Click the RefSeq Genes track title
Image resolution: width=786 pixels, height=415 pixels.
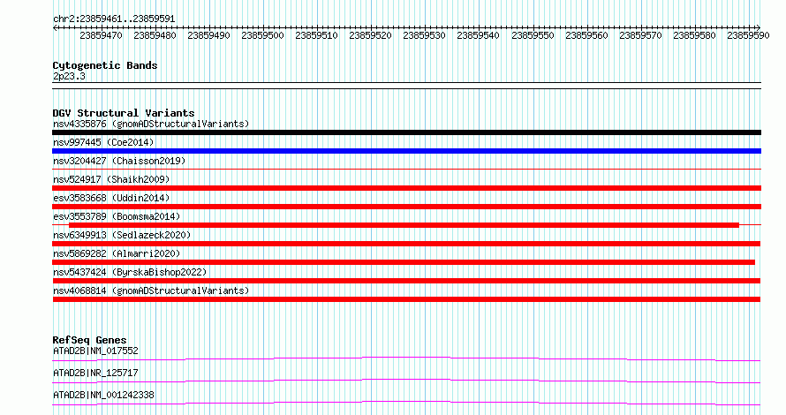coord(90,340)
